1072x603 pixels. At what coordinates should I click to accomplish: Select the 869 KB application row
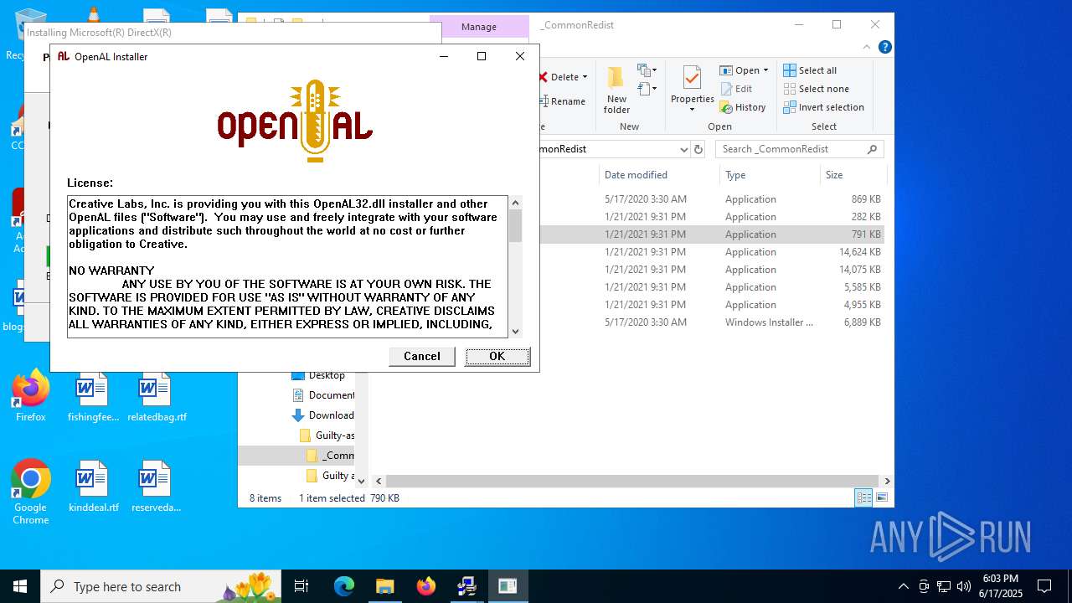pyautogui.click(x=712, y=199)
